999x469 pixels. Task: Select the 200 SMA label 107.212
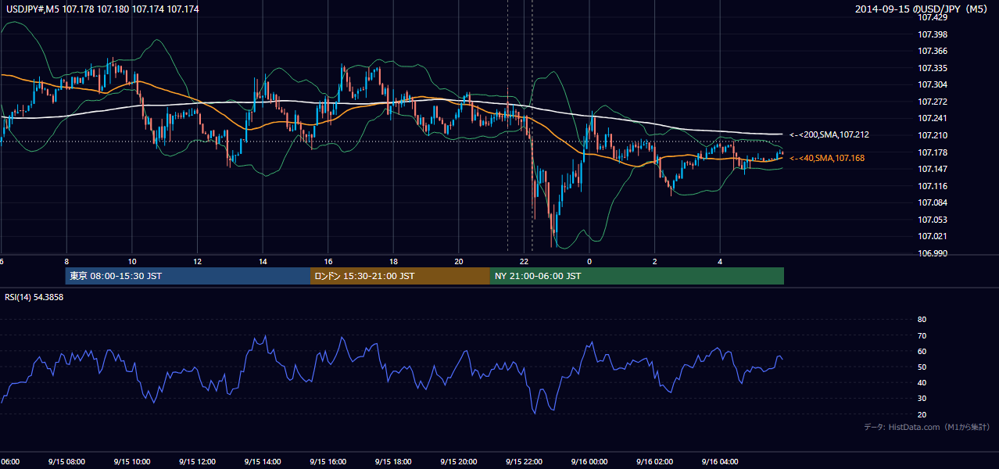point(829,134)
